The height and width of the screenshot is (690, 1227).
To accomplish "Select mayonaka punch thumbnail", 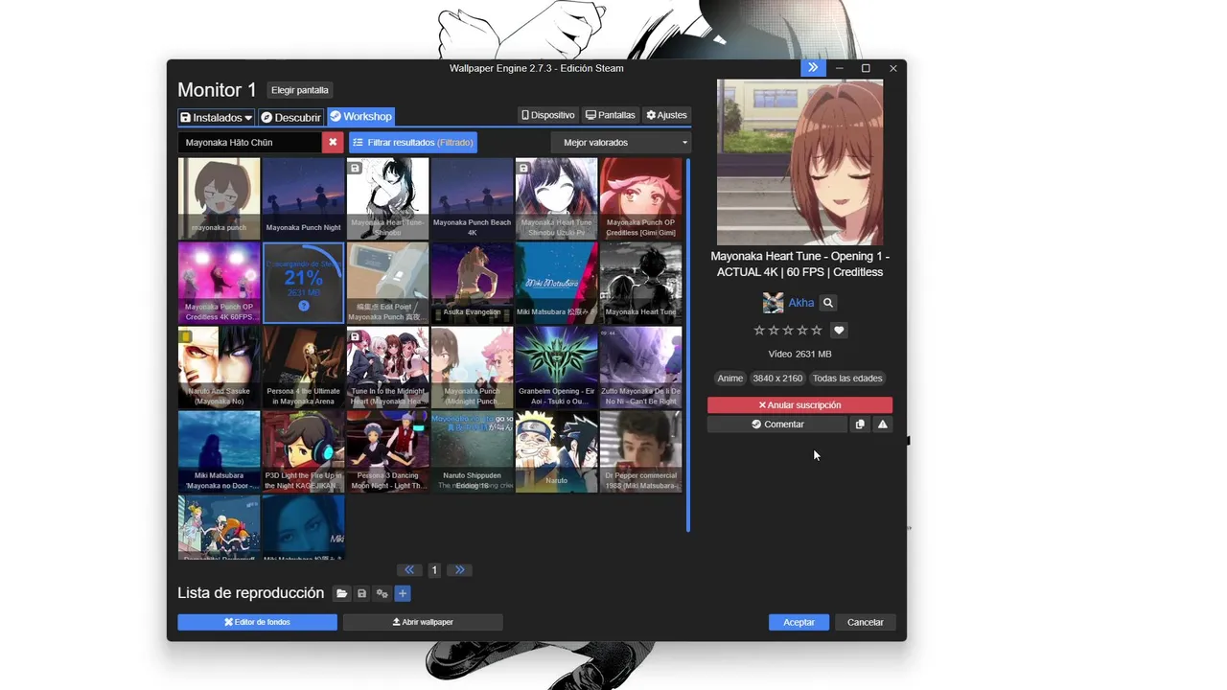I will pos(219,198).
